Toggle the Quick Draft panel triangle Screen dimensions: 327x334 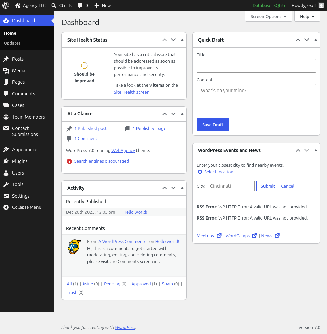[x=316, y=40]
